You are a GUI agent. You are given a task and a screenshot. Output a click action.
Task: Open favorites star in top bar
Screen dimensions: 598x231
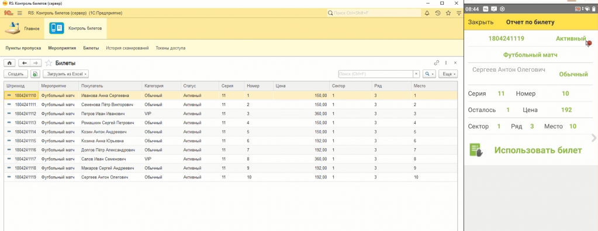(448, 13)
